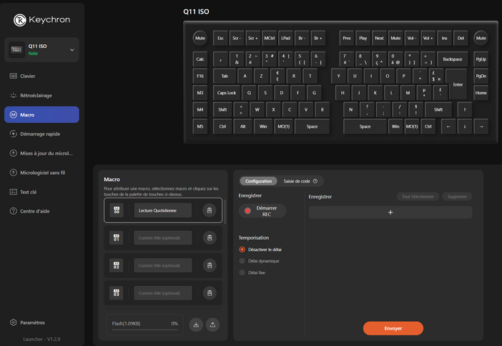The height and width of the screenshot is (346, 502).
Task: Select the Esc key on keyboard
Action: pos(220,39)
